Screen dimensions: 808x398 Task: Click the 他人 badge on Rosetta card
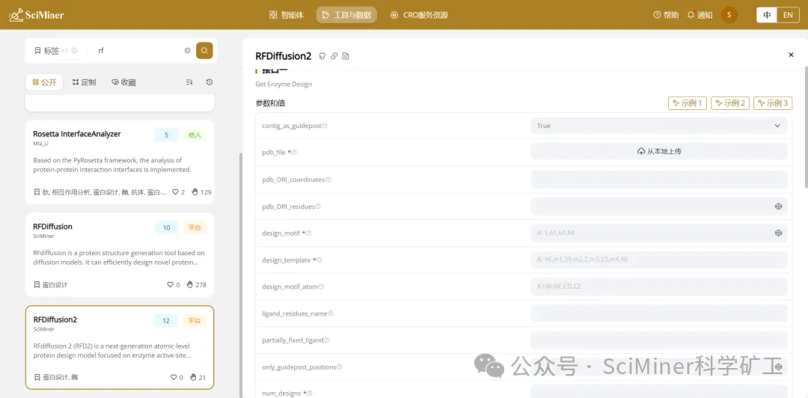click(195, 135)
